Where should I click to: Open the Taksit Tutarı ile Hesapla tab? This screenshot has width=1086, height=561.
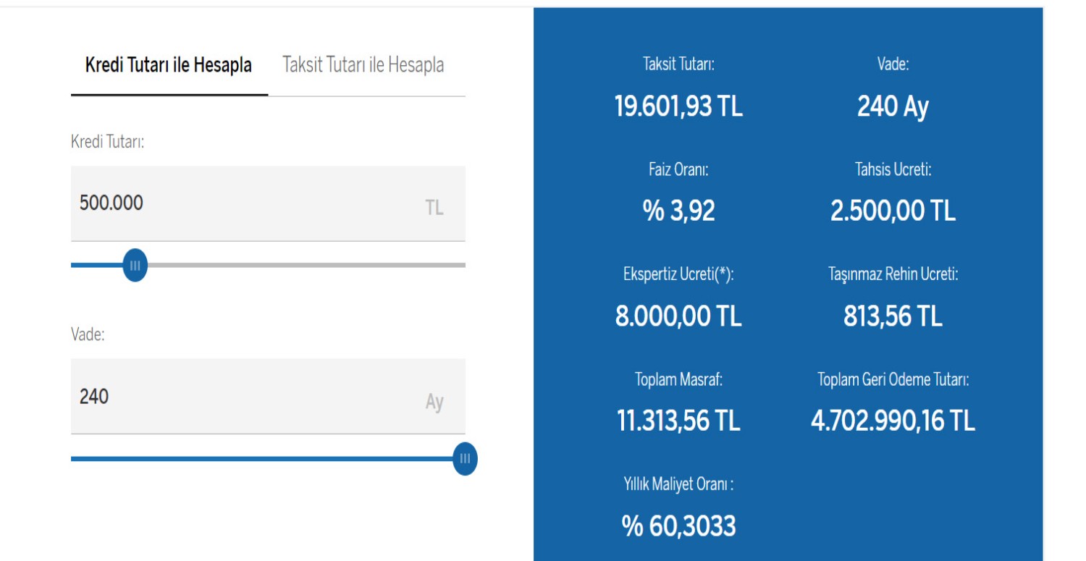tap(363, 65)
